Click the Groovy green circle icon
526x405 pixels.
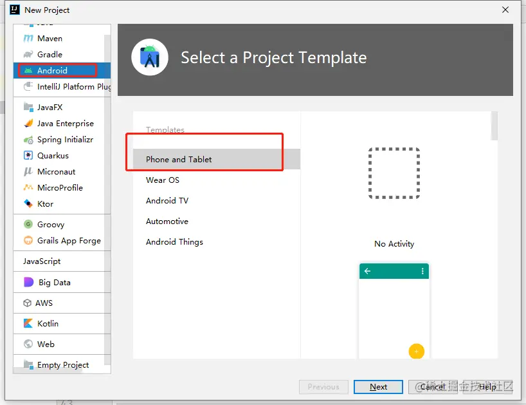28,224
